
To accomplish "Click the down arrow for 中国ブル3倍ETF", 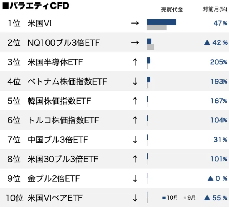I will pos(135,139).
